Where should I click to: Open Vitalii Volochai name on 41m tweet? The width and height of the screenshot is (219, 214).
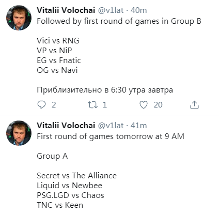pos(66,126)
